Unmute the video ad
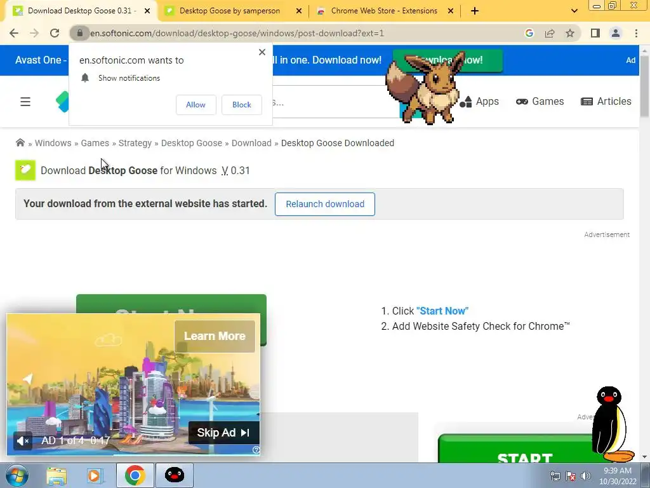 (23, 441)
